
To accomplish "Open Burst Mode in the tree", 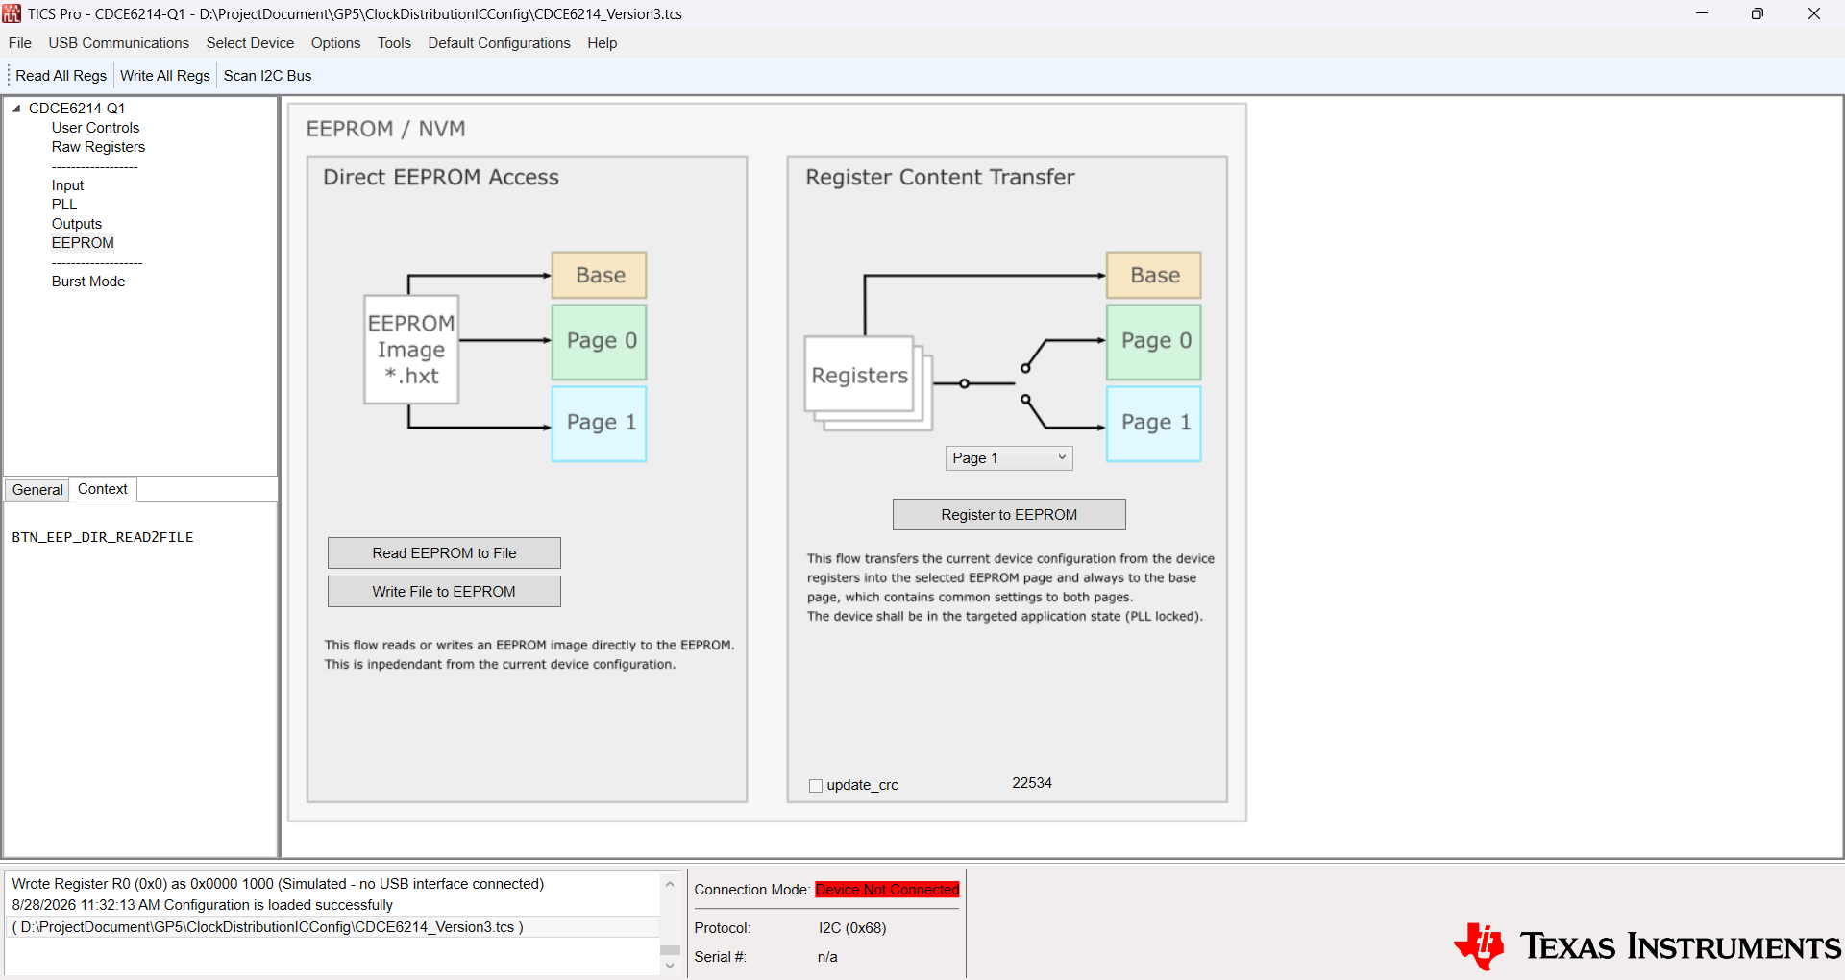I will click(88, 282).
